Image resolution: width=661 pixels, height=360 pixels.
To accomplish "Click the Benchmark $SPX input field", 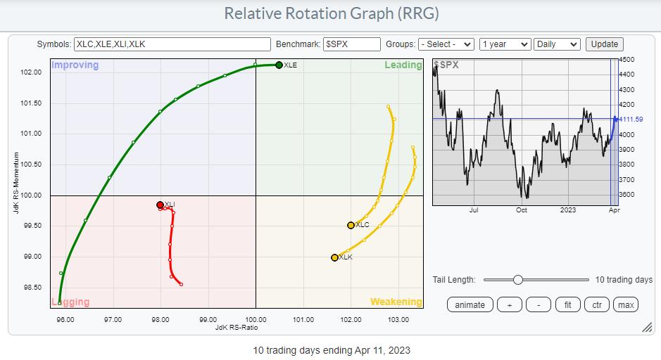I will [x=352, y=44].
